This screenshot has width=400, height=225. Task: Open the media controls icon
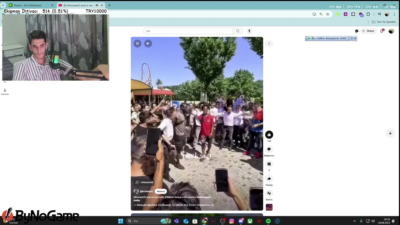[x=379, y=14]
